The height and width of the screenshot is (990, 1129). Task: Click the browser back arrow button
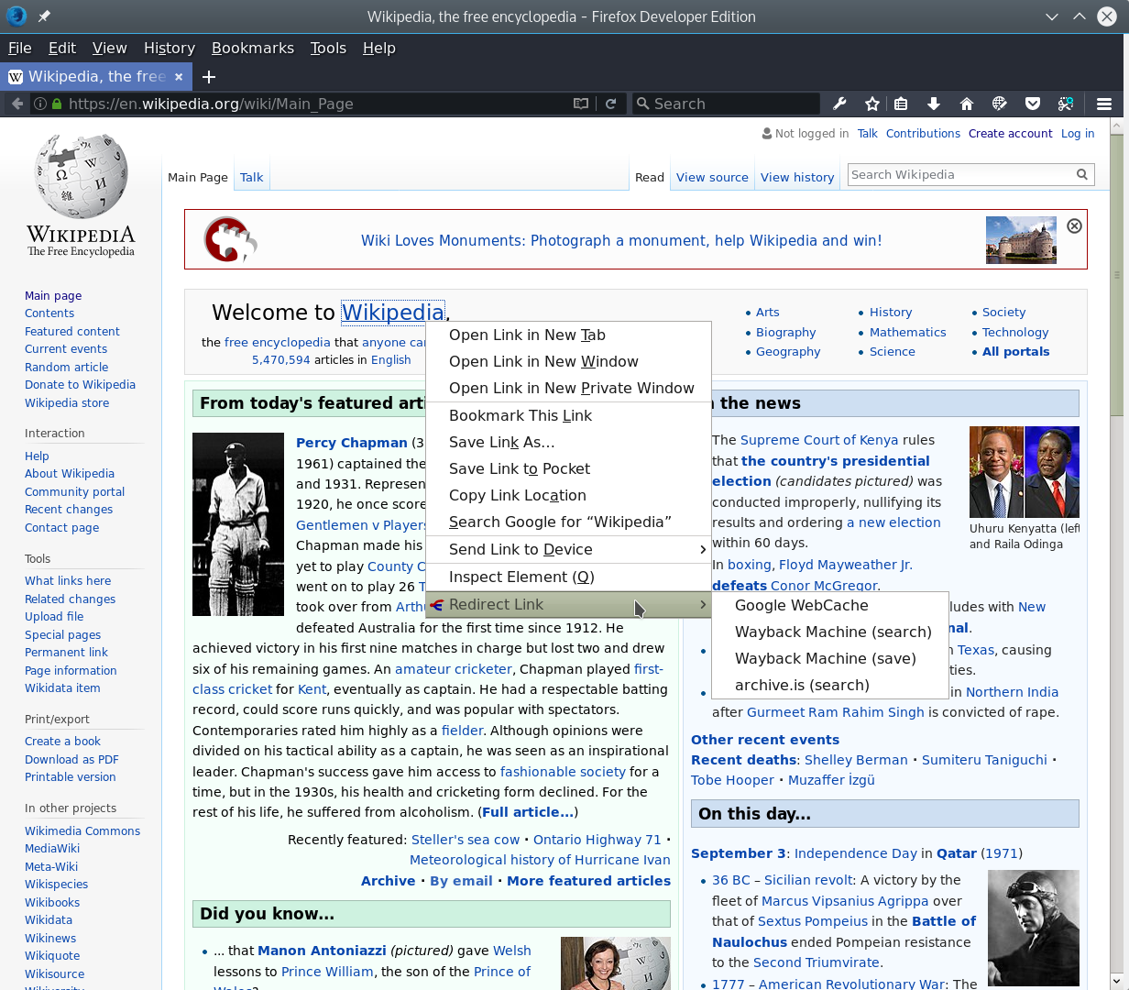tap(16, 104)
